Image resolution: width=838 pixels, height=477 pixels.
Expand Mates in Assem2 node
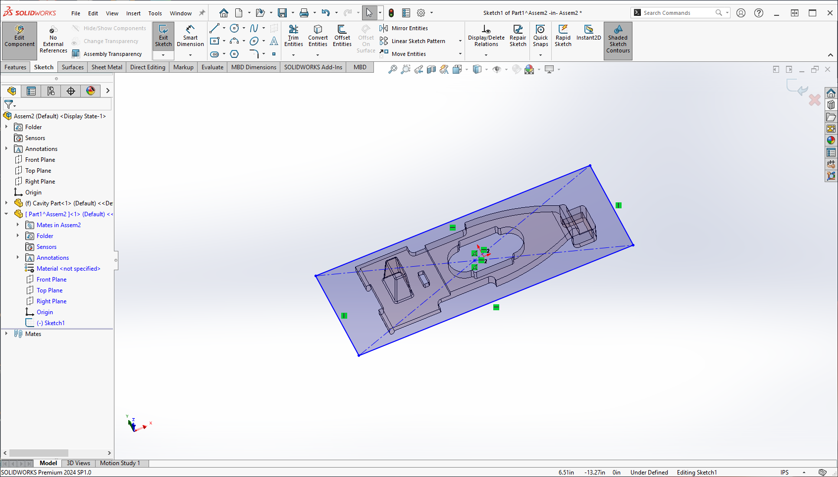pos(17,225)
